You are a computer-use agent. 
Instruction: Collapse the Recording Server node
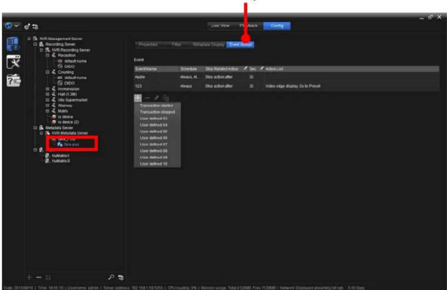click(x=35, y=44)
